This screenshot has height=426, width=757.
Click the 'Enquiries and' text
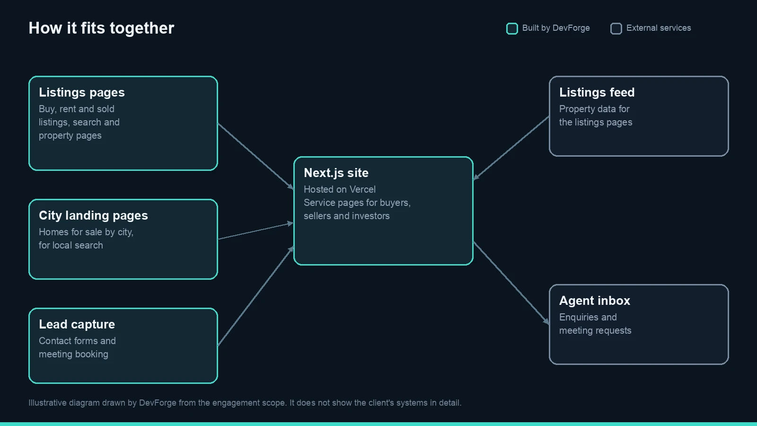tap(588, 317)
